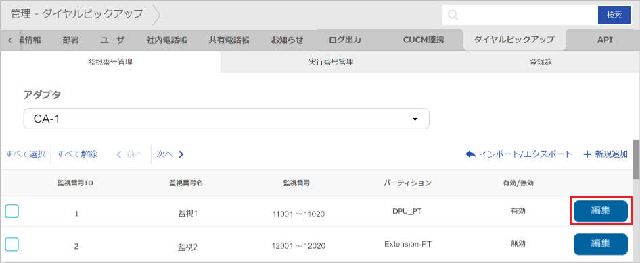Image resolution: width=640 pixels, height=263 pixels.
Task: Click the vertical scrollbar thumb
Action: coord(636,160)
